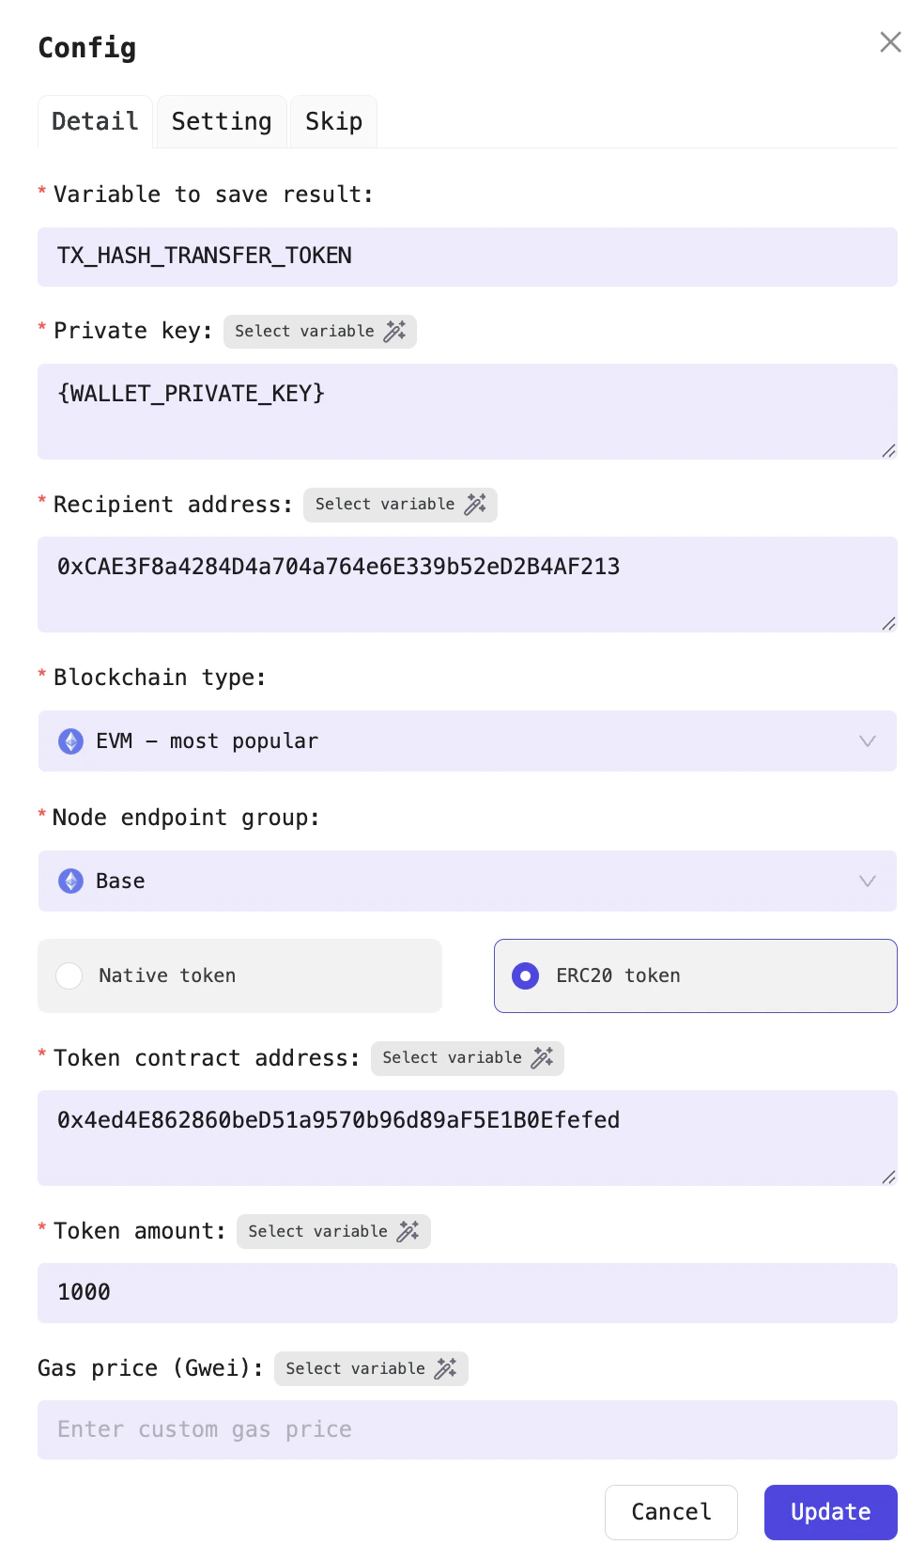Click the custom gas price input field
The height and width of the screenshot is (1560, 924).
pyautogui.click(x=467, y=1429)
